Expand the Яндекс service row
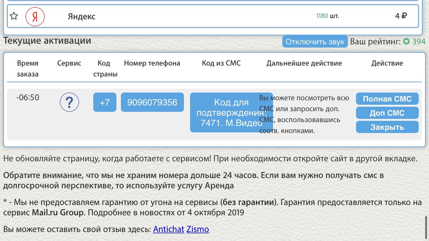This screenshot has height=241, width=429. (82, 16)
